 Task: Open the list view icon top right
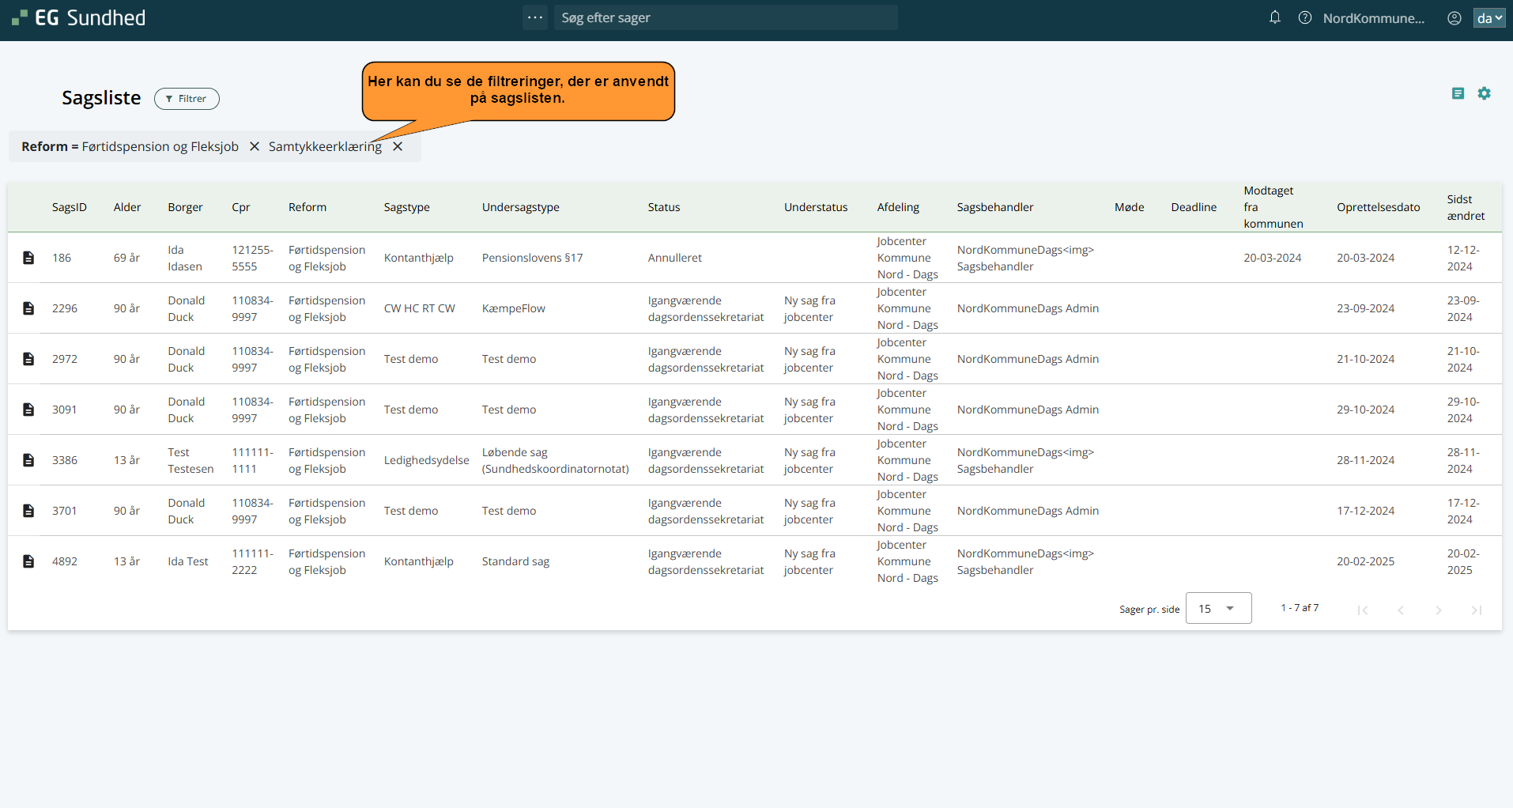[1458, 93]
